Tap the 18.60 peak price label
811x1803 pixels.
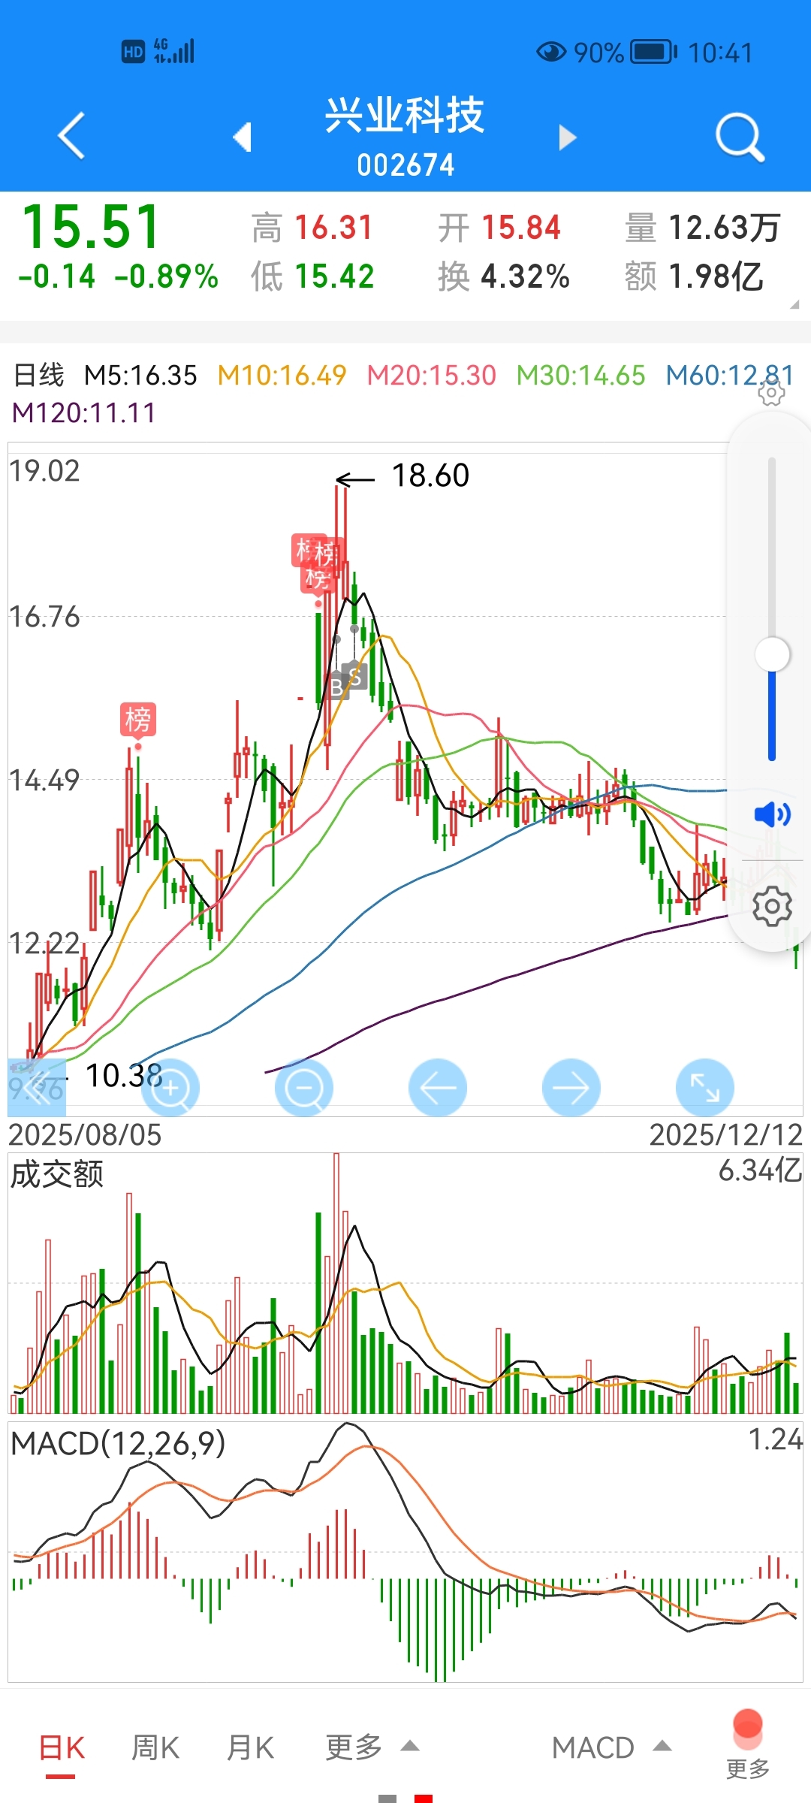(x=430, y=476)
